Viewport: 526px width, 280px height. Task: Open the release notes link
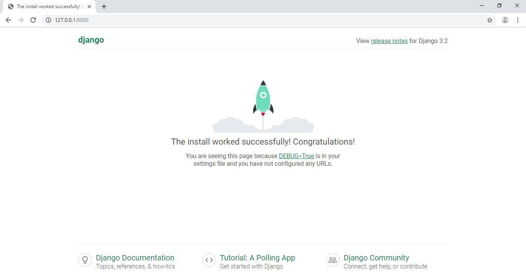point(389,41)
